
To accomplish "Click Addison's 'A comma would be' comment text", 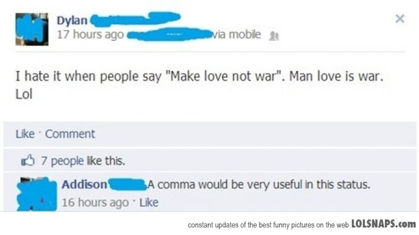I will click(259, 184).
